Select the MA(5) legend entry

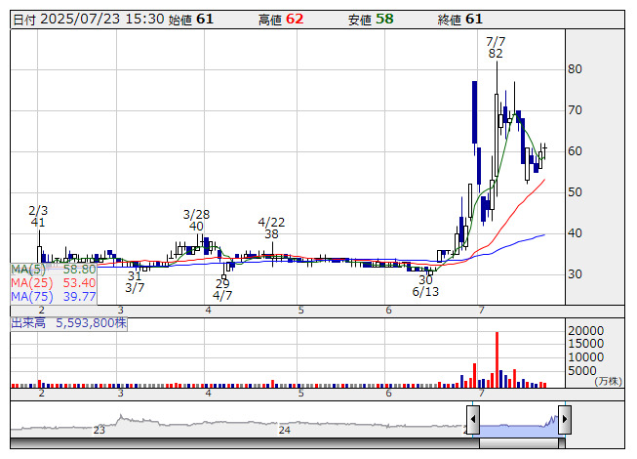click(54, 269)
